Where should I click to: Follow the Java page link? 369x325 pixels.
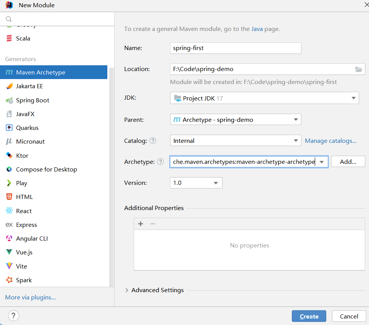pyautogui.click(x=257, y=29)
